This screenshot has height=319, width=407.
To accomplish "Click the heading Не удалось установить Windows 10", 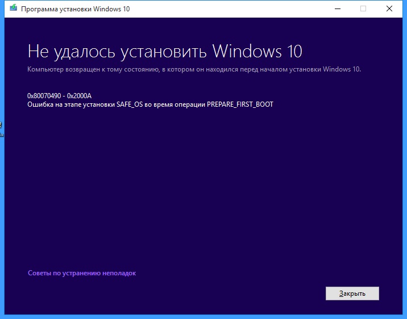I will click(165, 51).
